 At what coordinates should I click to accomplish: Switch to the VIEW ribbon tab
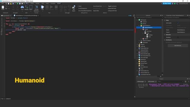click(47, 4)
